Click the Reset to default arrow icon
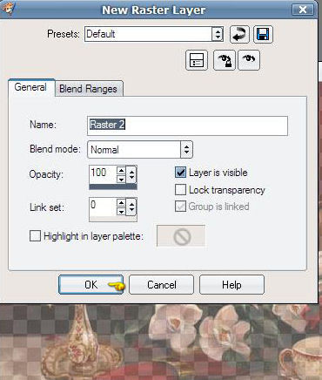The image size is (322, 380). 239,34
